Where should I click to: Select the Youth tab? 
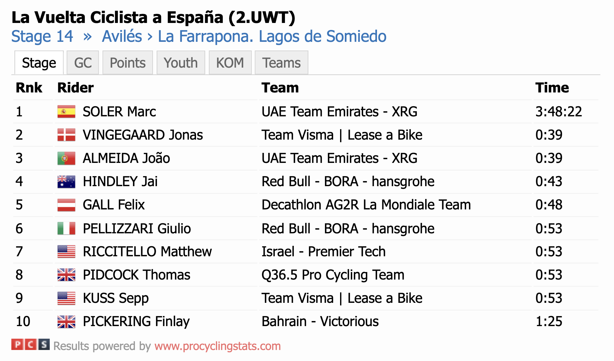pyautogui.click(x=181, y=63)
